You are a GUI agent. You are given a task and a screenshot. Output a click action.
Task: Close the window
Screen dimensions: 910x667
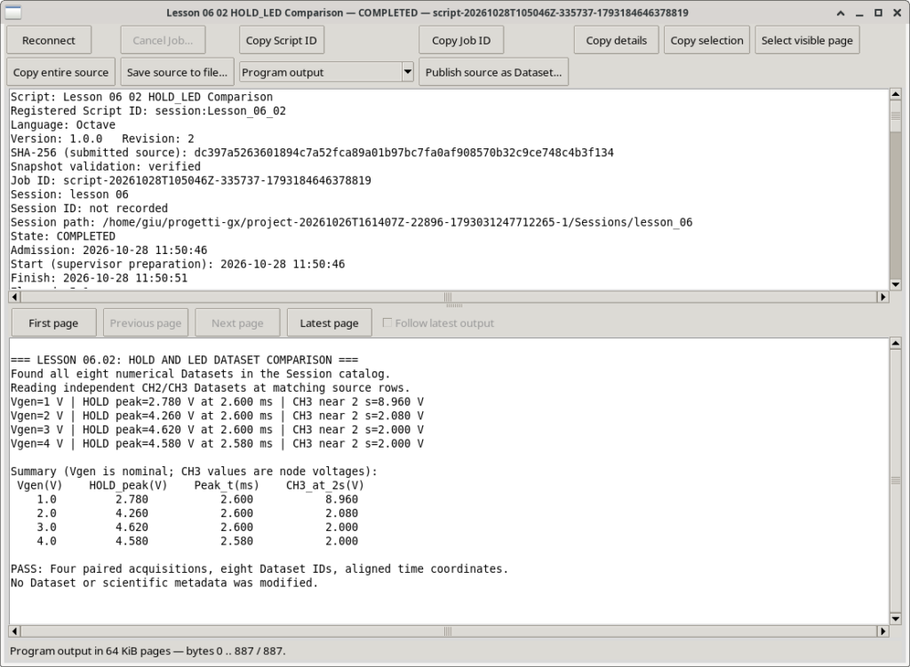tap(898, 12)
